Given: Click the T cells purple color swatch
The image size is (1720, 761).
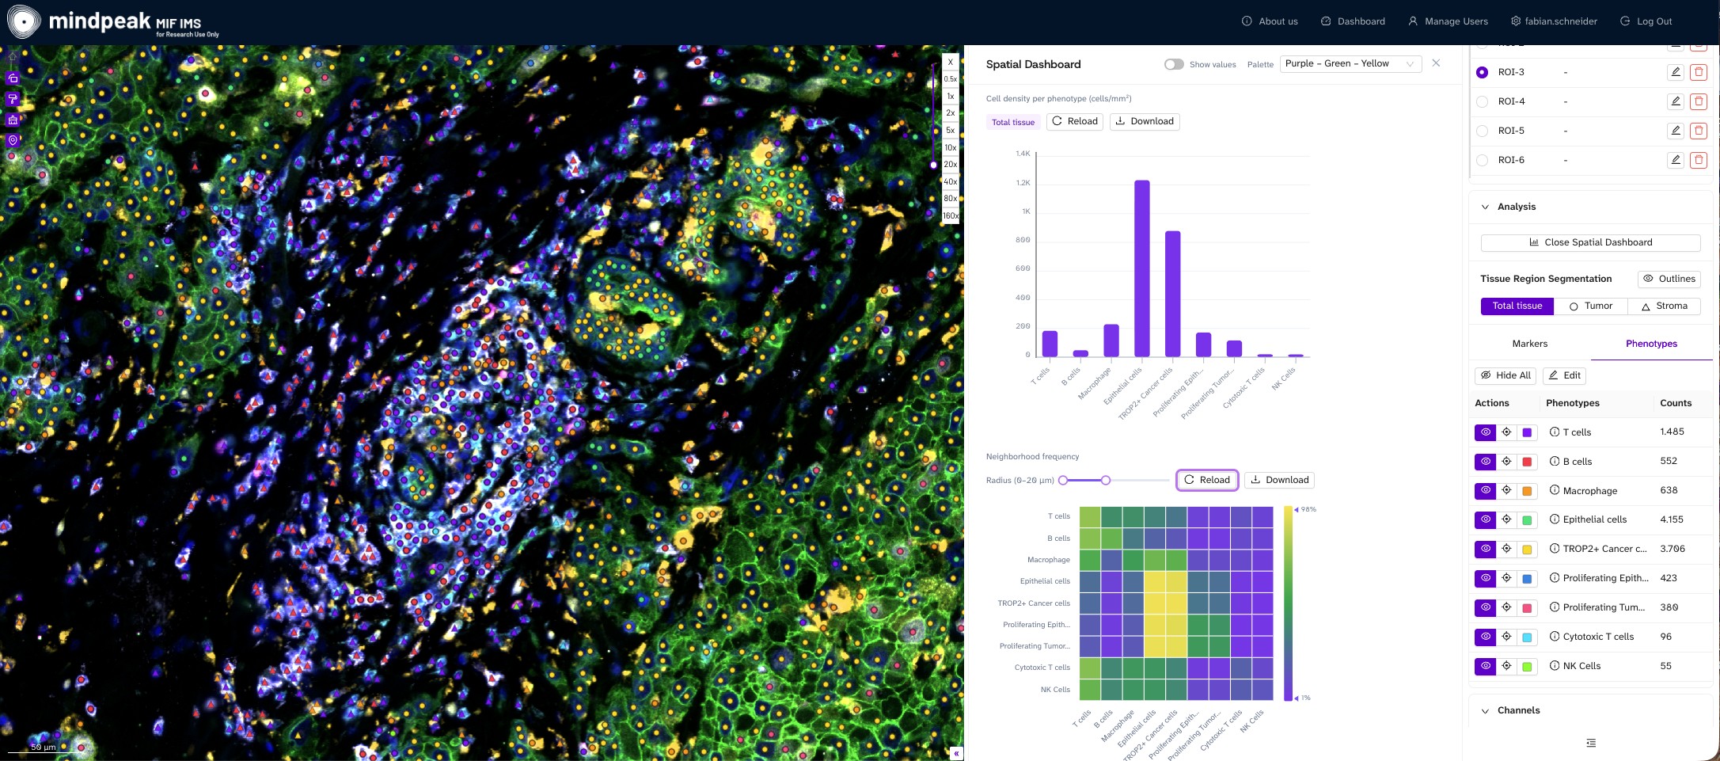Looking at the screenshot, I should click(x=1527, y=432).
